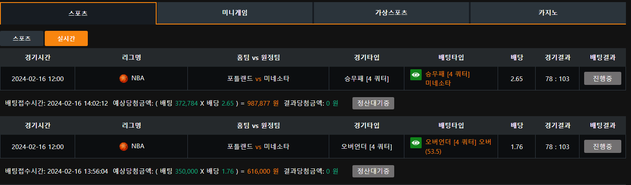Select the 2.65 odds cell
Screen dimensions: 631x185
pyautogui.click(x=517, y=79)
